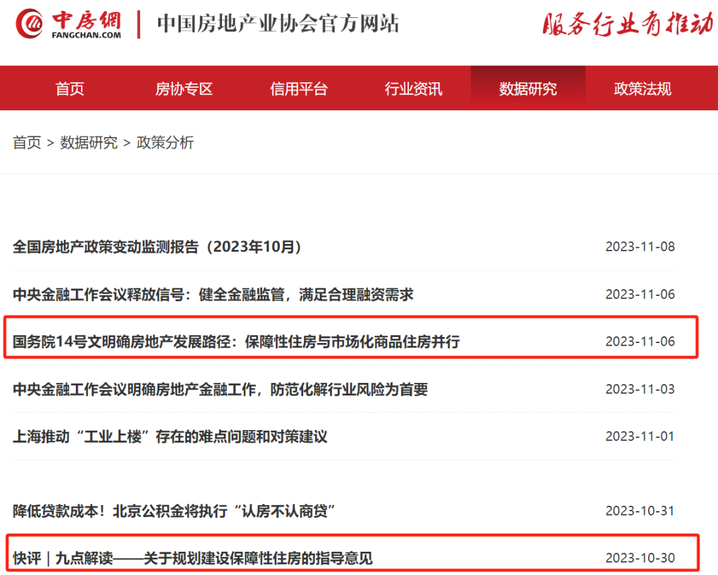This screenshot has height=575, width=718.
Task: Click the date 2023-10-30
Action: click(640, 558)
